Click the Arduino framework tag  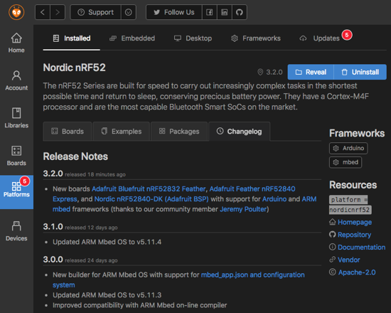click(348, 148)
